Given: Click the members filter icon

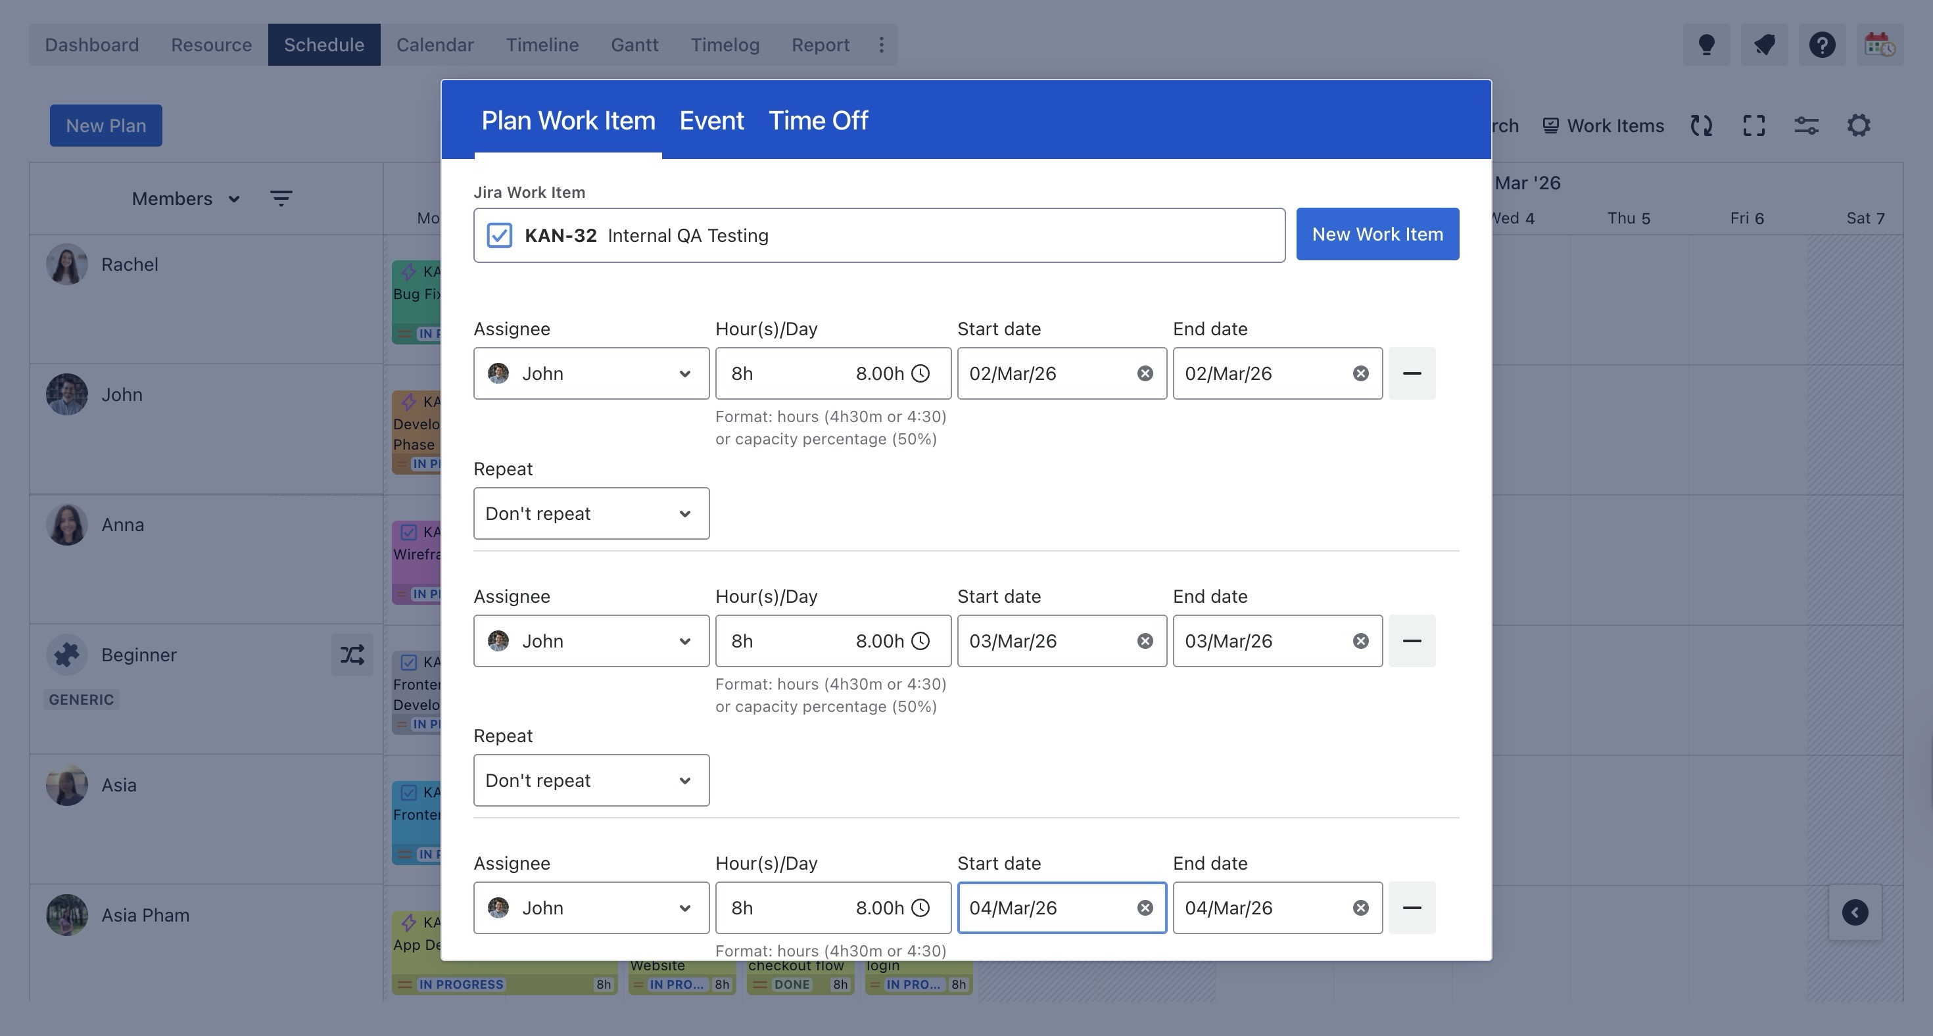Looking at the screenshot, I should click(281, 199).
